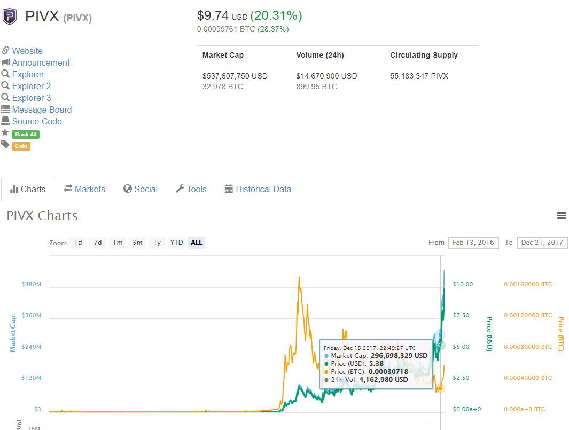This screenshot has height=430, width=569.
Task: Click the orange BTC price marker on the chart
Action: click(440, 388)
